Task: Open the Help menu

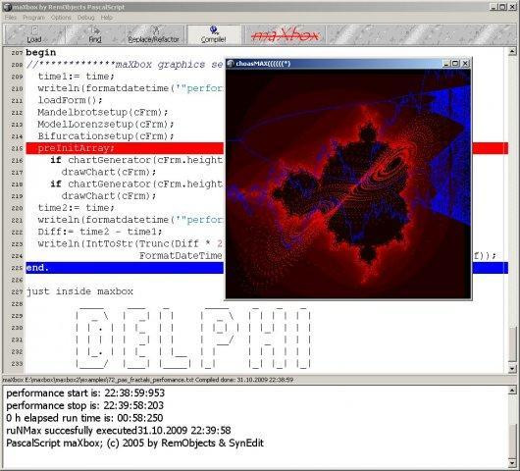Action: click(x=107, y=18)
